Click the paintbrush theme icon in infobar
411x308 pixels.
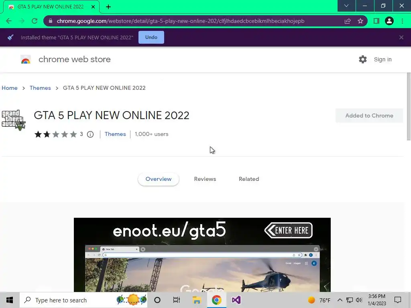[10, 37]
